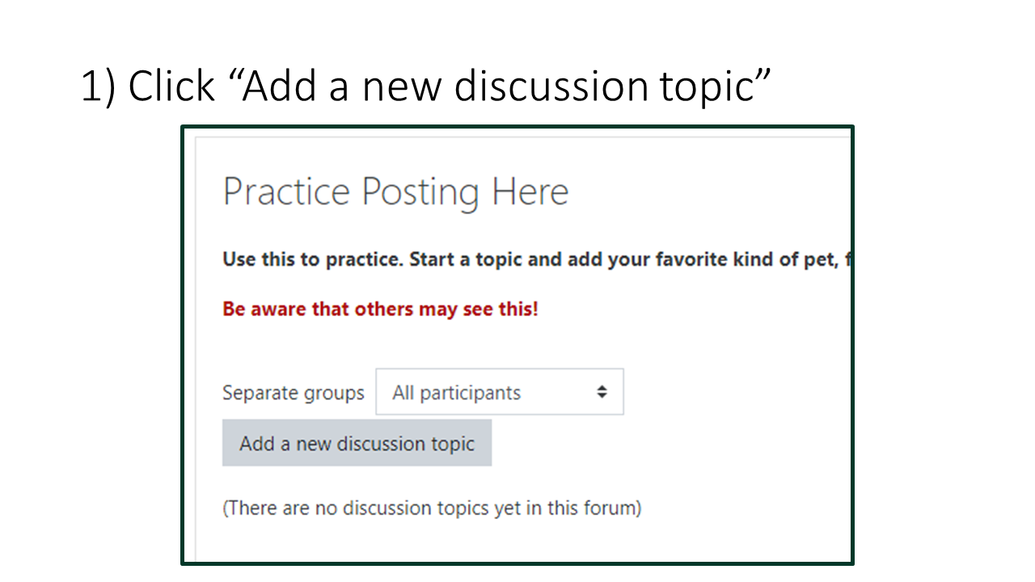1035x582 pixels.
Task: Click the down arrow of the group stepper
Action: pyautogui.click(x=602, y=396)
